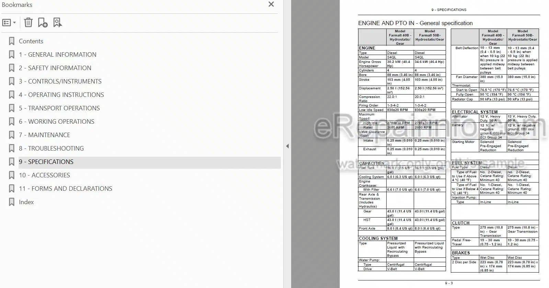This screenshot has height=288, width=549.
Task: Find the current bookmark
Action: point(58,23)
